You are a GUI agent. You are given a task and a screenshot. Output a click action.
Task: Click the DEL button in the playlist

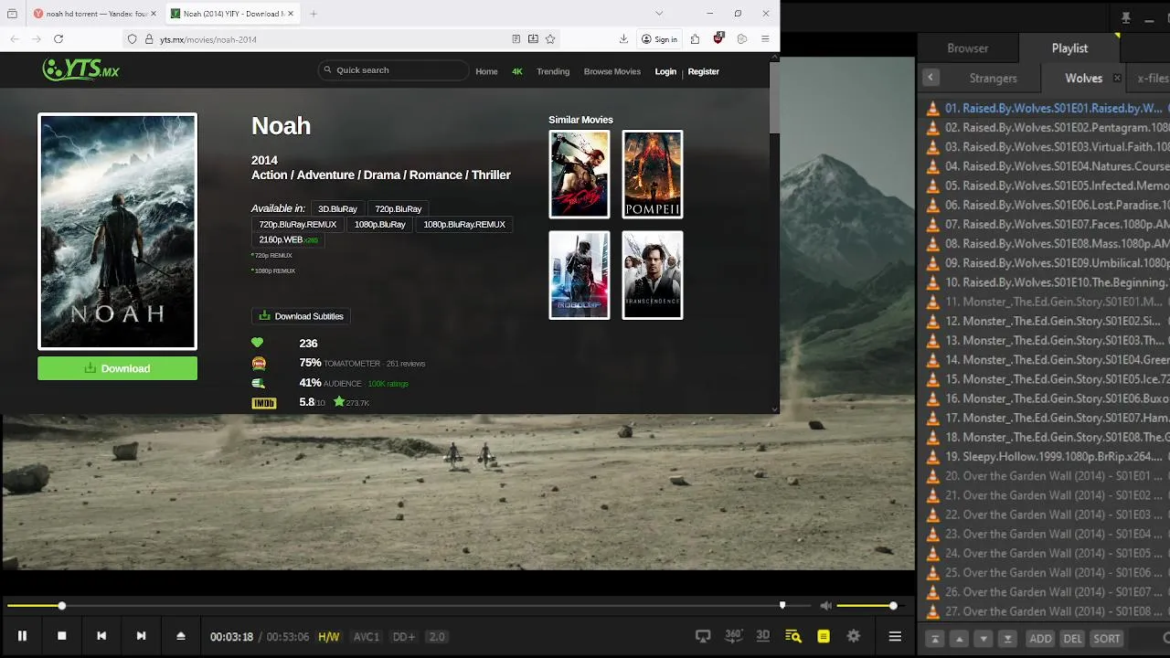1073,638
